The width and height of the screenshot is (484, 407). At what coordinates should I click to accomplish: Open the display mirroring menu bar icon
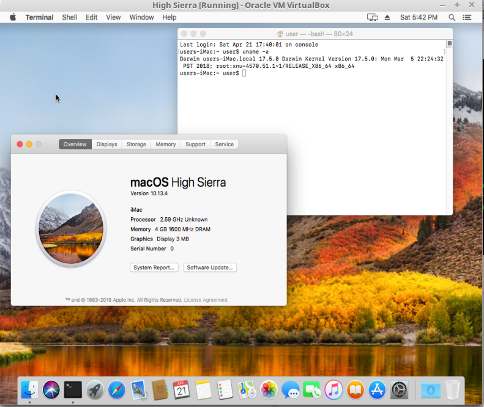click(x=373, y=18)
